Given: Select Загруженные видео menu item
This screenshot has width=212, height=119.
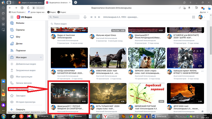Looking at the screenshot, I should point(26,70).
